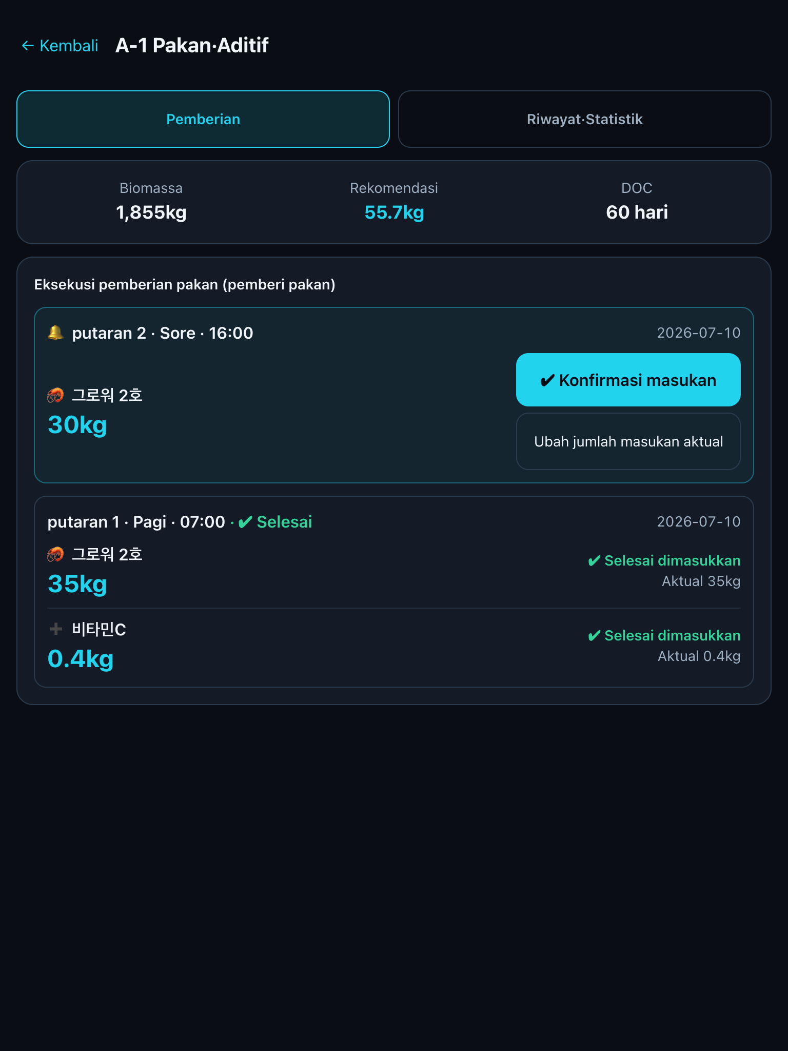Open Ubah jumlah masukan aktual
The height and width of the screenshot is (1051, 788).
628,441
